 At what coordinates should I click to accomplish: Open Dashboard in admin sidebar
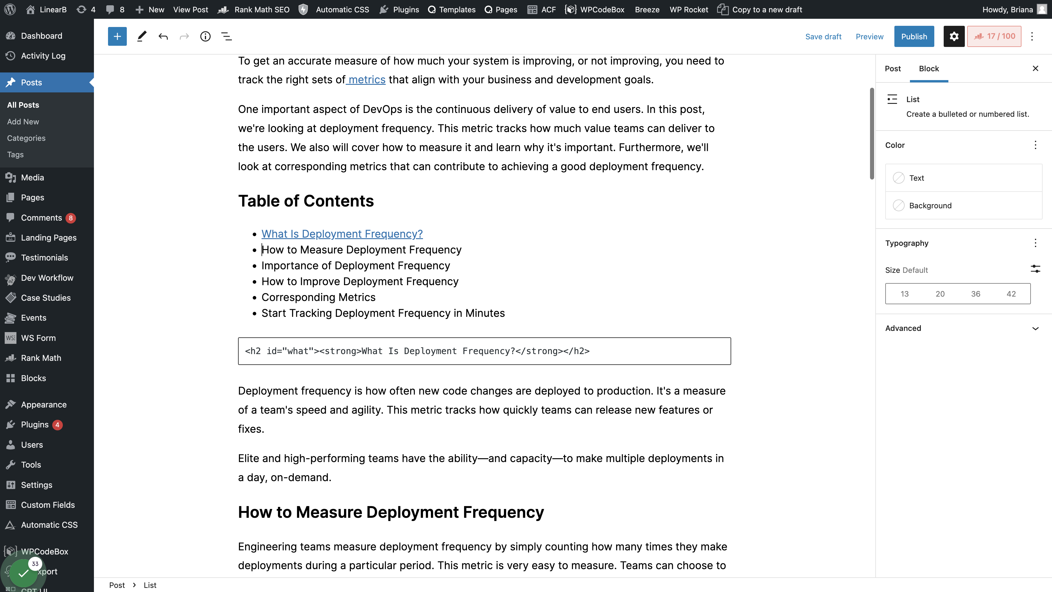click(x=42, y=36)
